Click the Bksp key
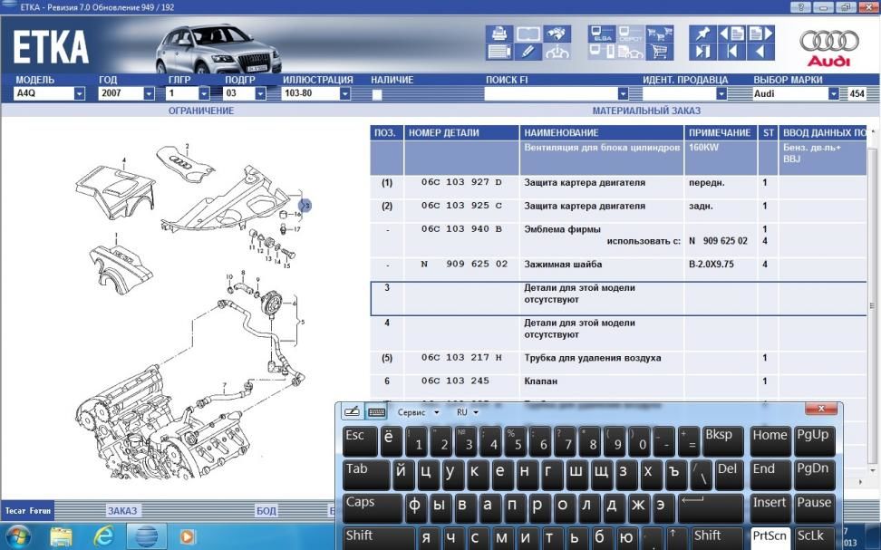The height and width of the screenshot is (550, 881). (722, 440)
